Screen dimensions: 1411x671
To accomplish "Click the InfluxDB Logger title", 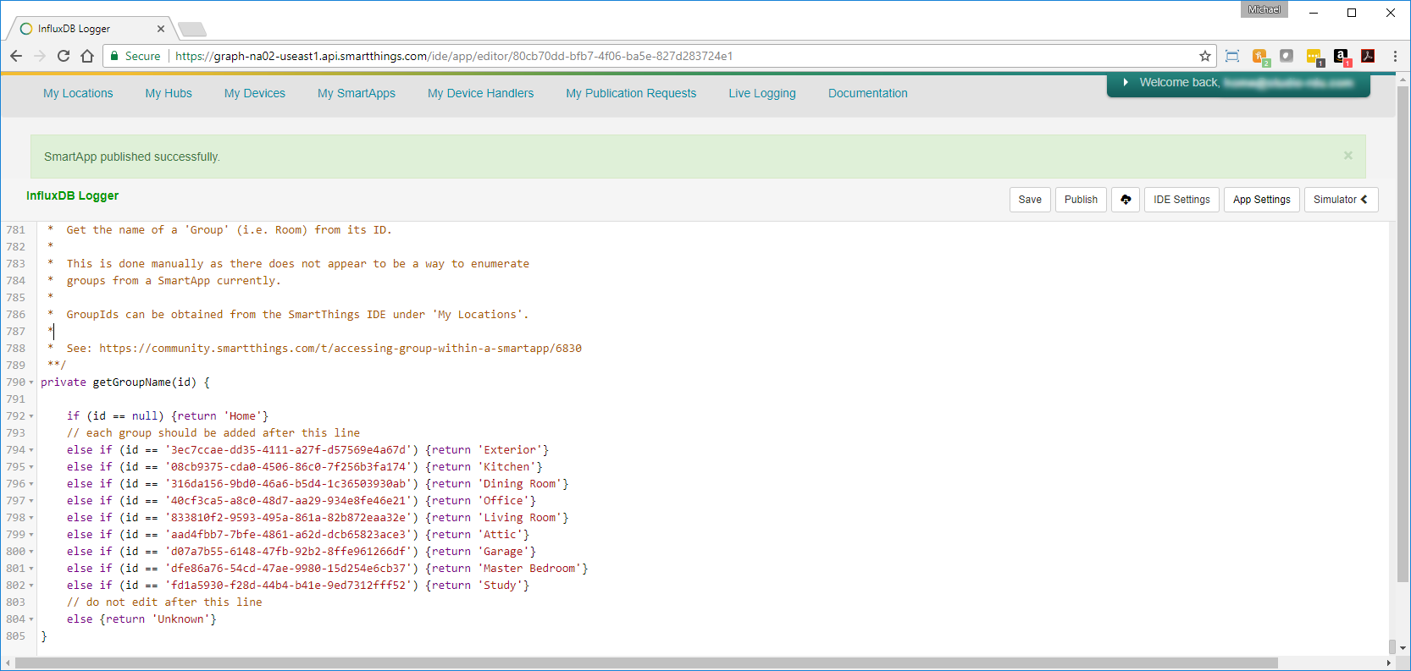I will [72, 195].
